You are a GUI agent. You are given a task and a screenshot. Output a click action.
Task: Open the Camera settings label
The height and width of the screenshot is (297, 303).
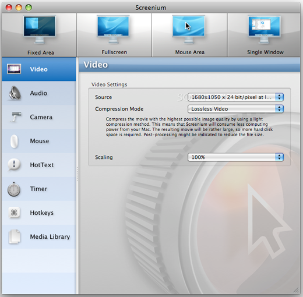[x=41, y=117]
